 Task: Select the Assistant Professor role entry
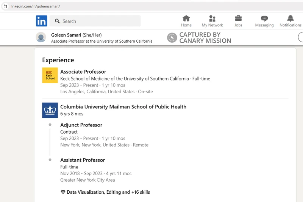83,160
